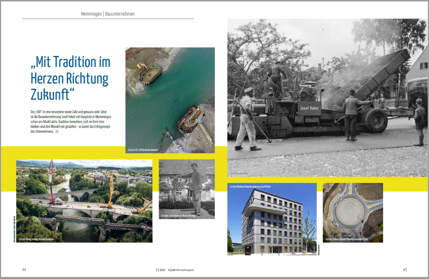
Task: Open the König-Ludwig-Brücke Kempten crane photo
Action: pyautogui.click(x=84, y=201)
